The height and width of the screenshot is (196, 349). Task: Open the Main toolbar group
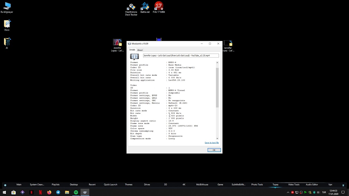[19, 185]
